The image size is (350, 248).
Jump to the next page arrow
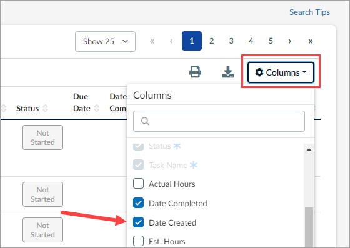pos(290,41)
